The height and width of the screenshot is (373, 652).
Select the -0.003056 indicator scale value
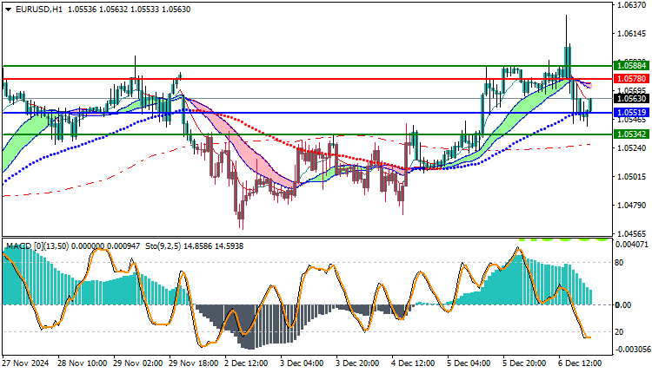pyautogui.click(x=632, y=350)
